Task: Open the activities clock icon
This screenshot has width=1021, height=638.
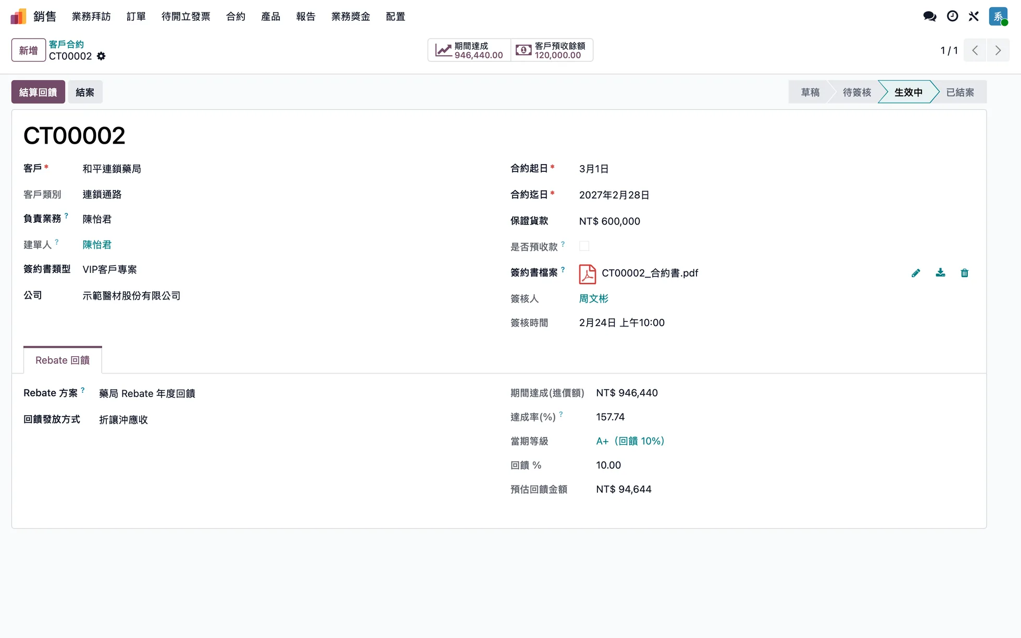Action: [952, 17]
